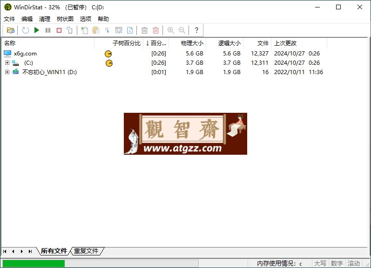Click the 数字 status indicator
The height and width of the screenshot is (268, 371).
point(337,263)
